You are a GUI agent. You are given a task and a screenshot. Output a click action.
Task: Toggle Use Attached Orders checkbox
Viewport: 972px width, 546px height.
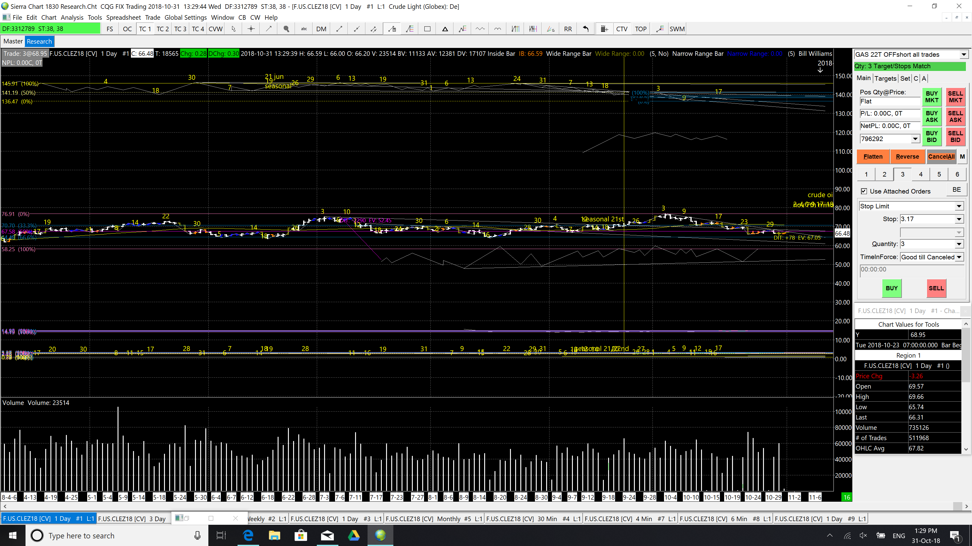(x=864, y=191)
